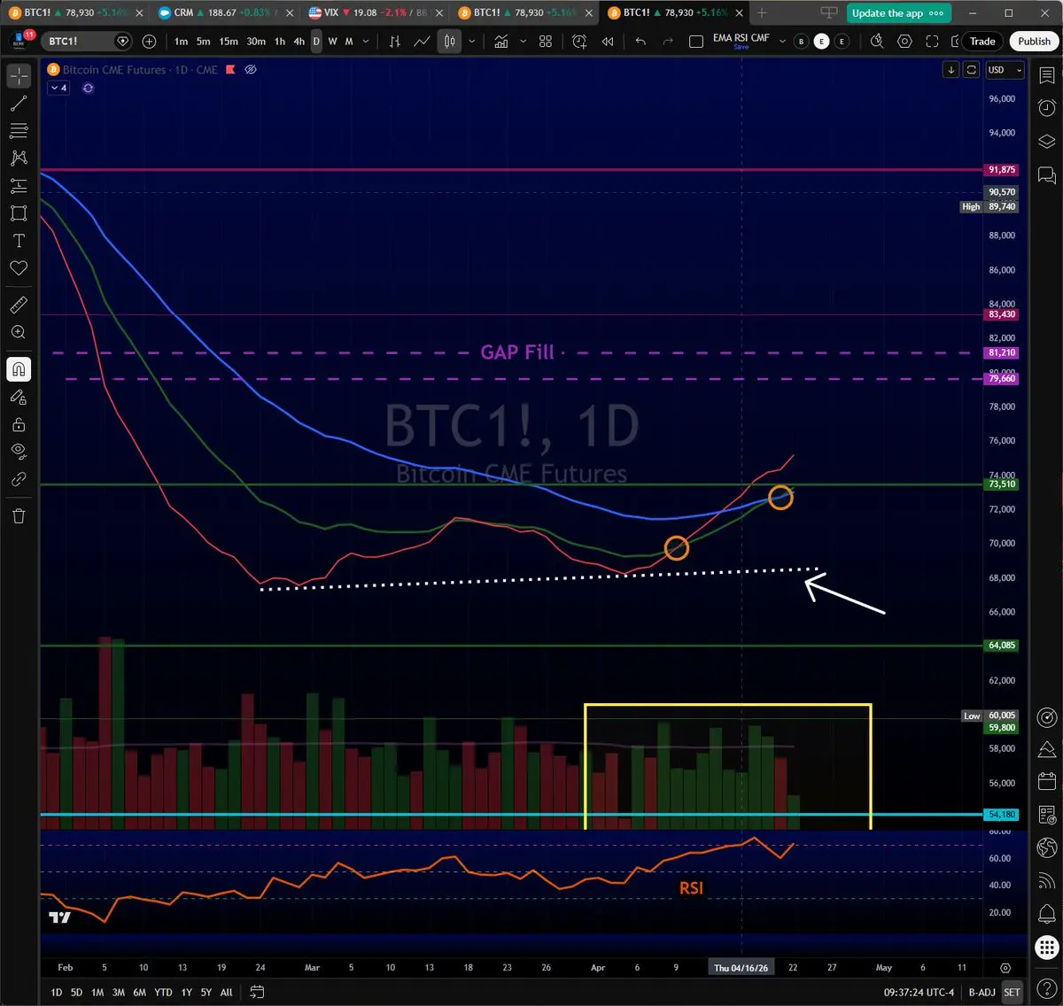Screen dimensions: 1063x1006
Task: Select the 1D date range
Action: click(56, 993)
